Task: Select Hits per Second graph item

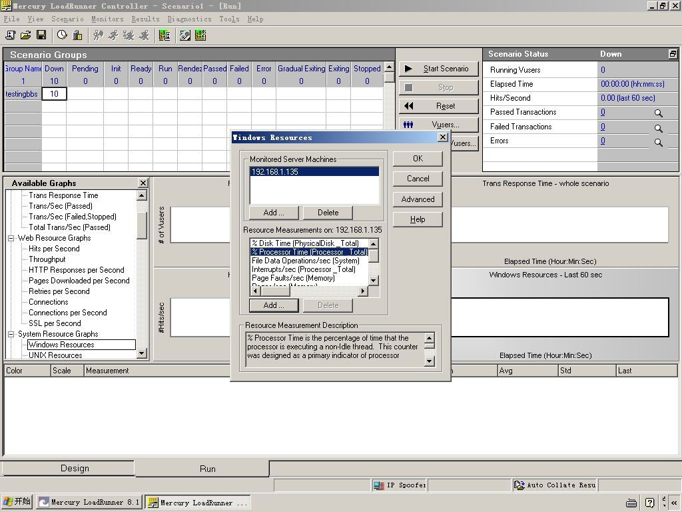Action: 54,249
